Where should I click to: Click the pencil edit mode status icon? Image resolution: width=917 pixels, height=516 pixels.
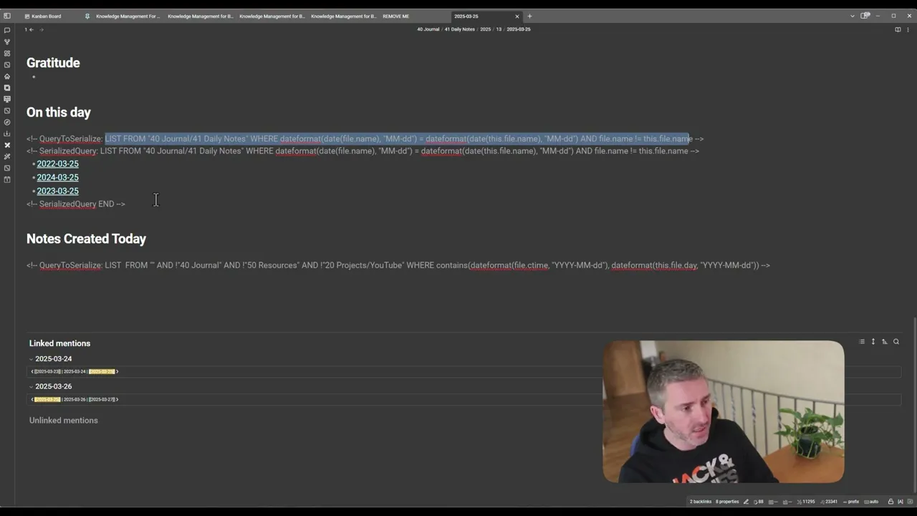746,502
